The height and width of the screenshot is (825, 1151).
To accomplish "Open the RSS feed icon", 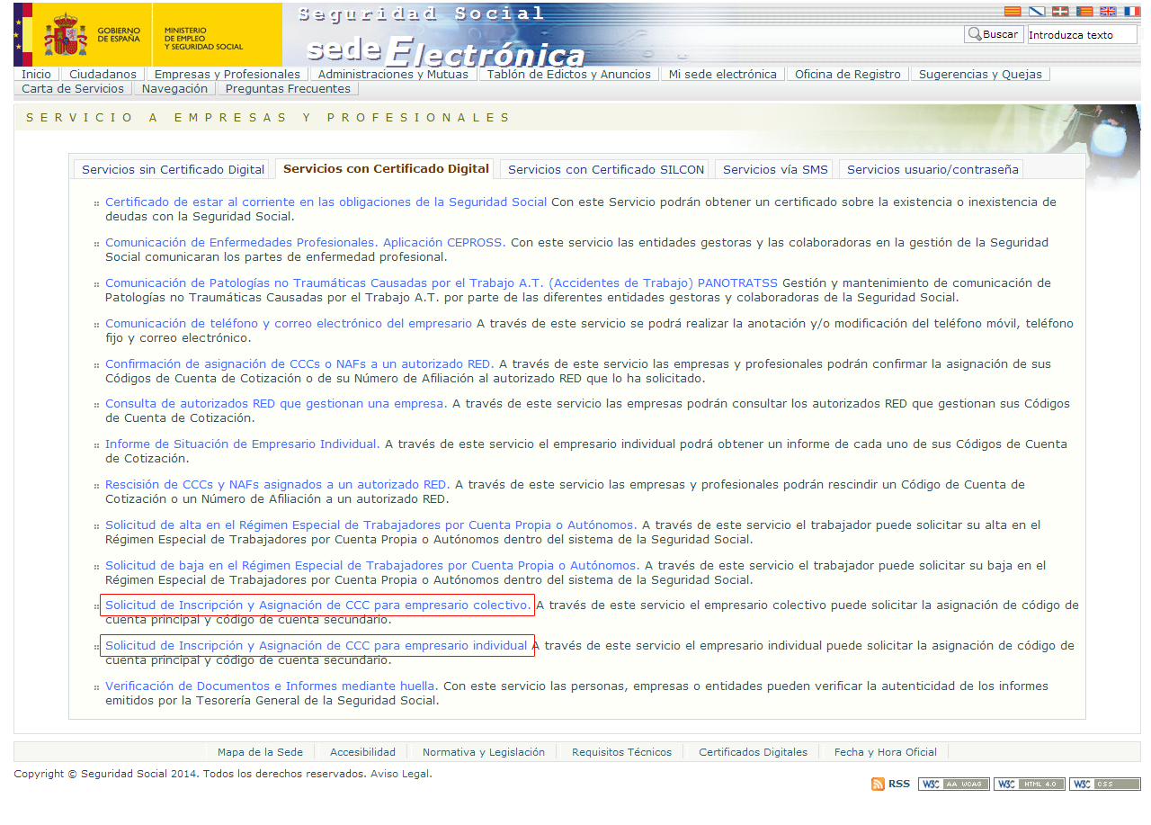I will (879, 784).
